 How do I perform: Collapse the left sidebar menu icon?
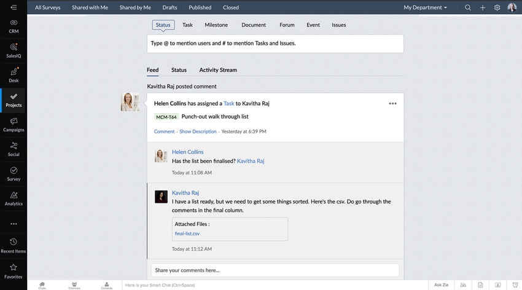point(14,7)
